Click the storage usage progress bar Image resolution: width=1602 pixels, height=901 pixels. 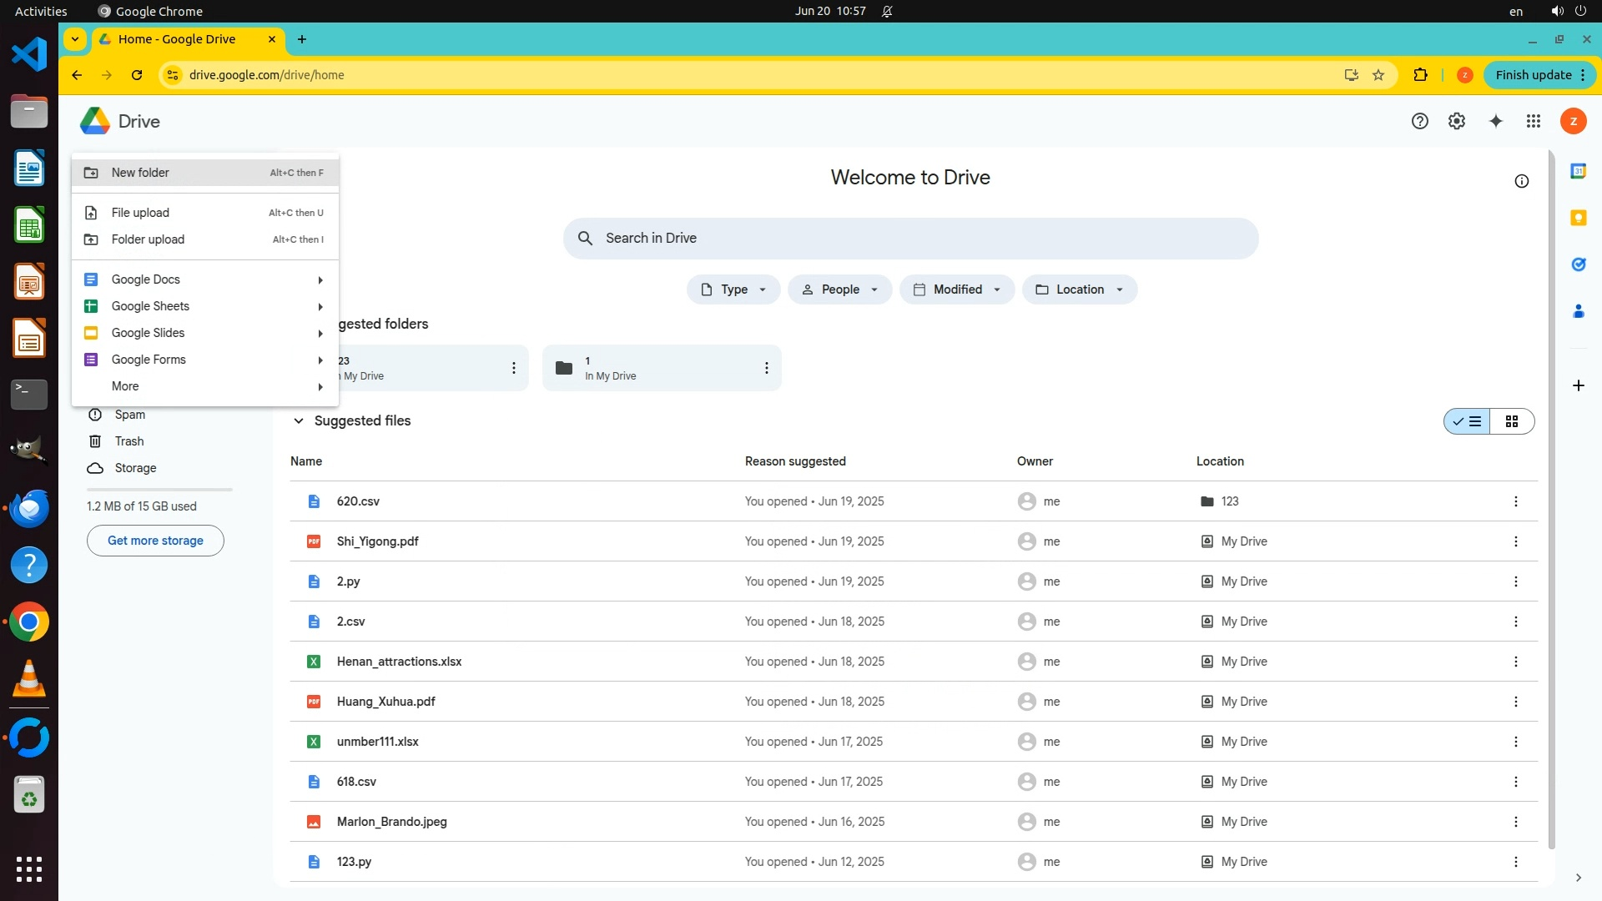159,490
